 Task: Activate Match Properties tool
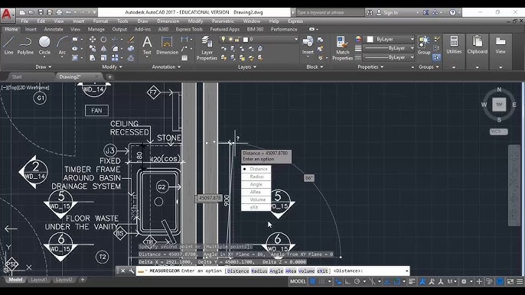[343, 48]
